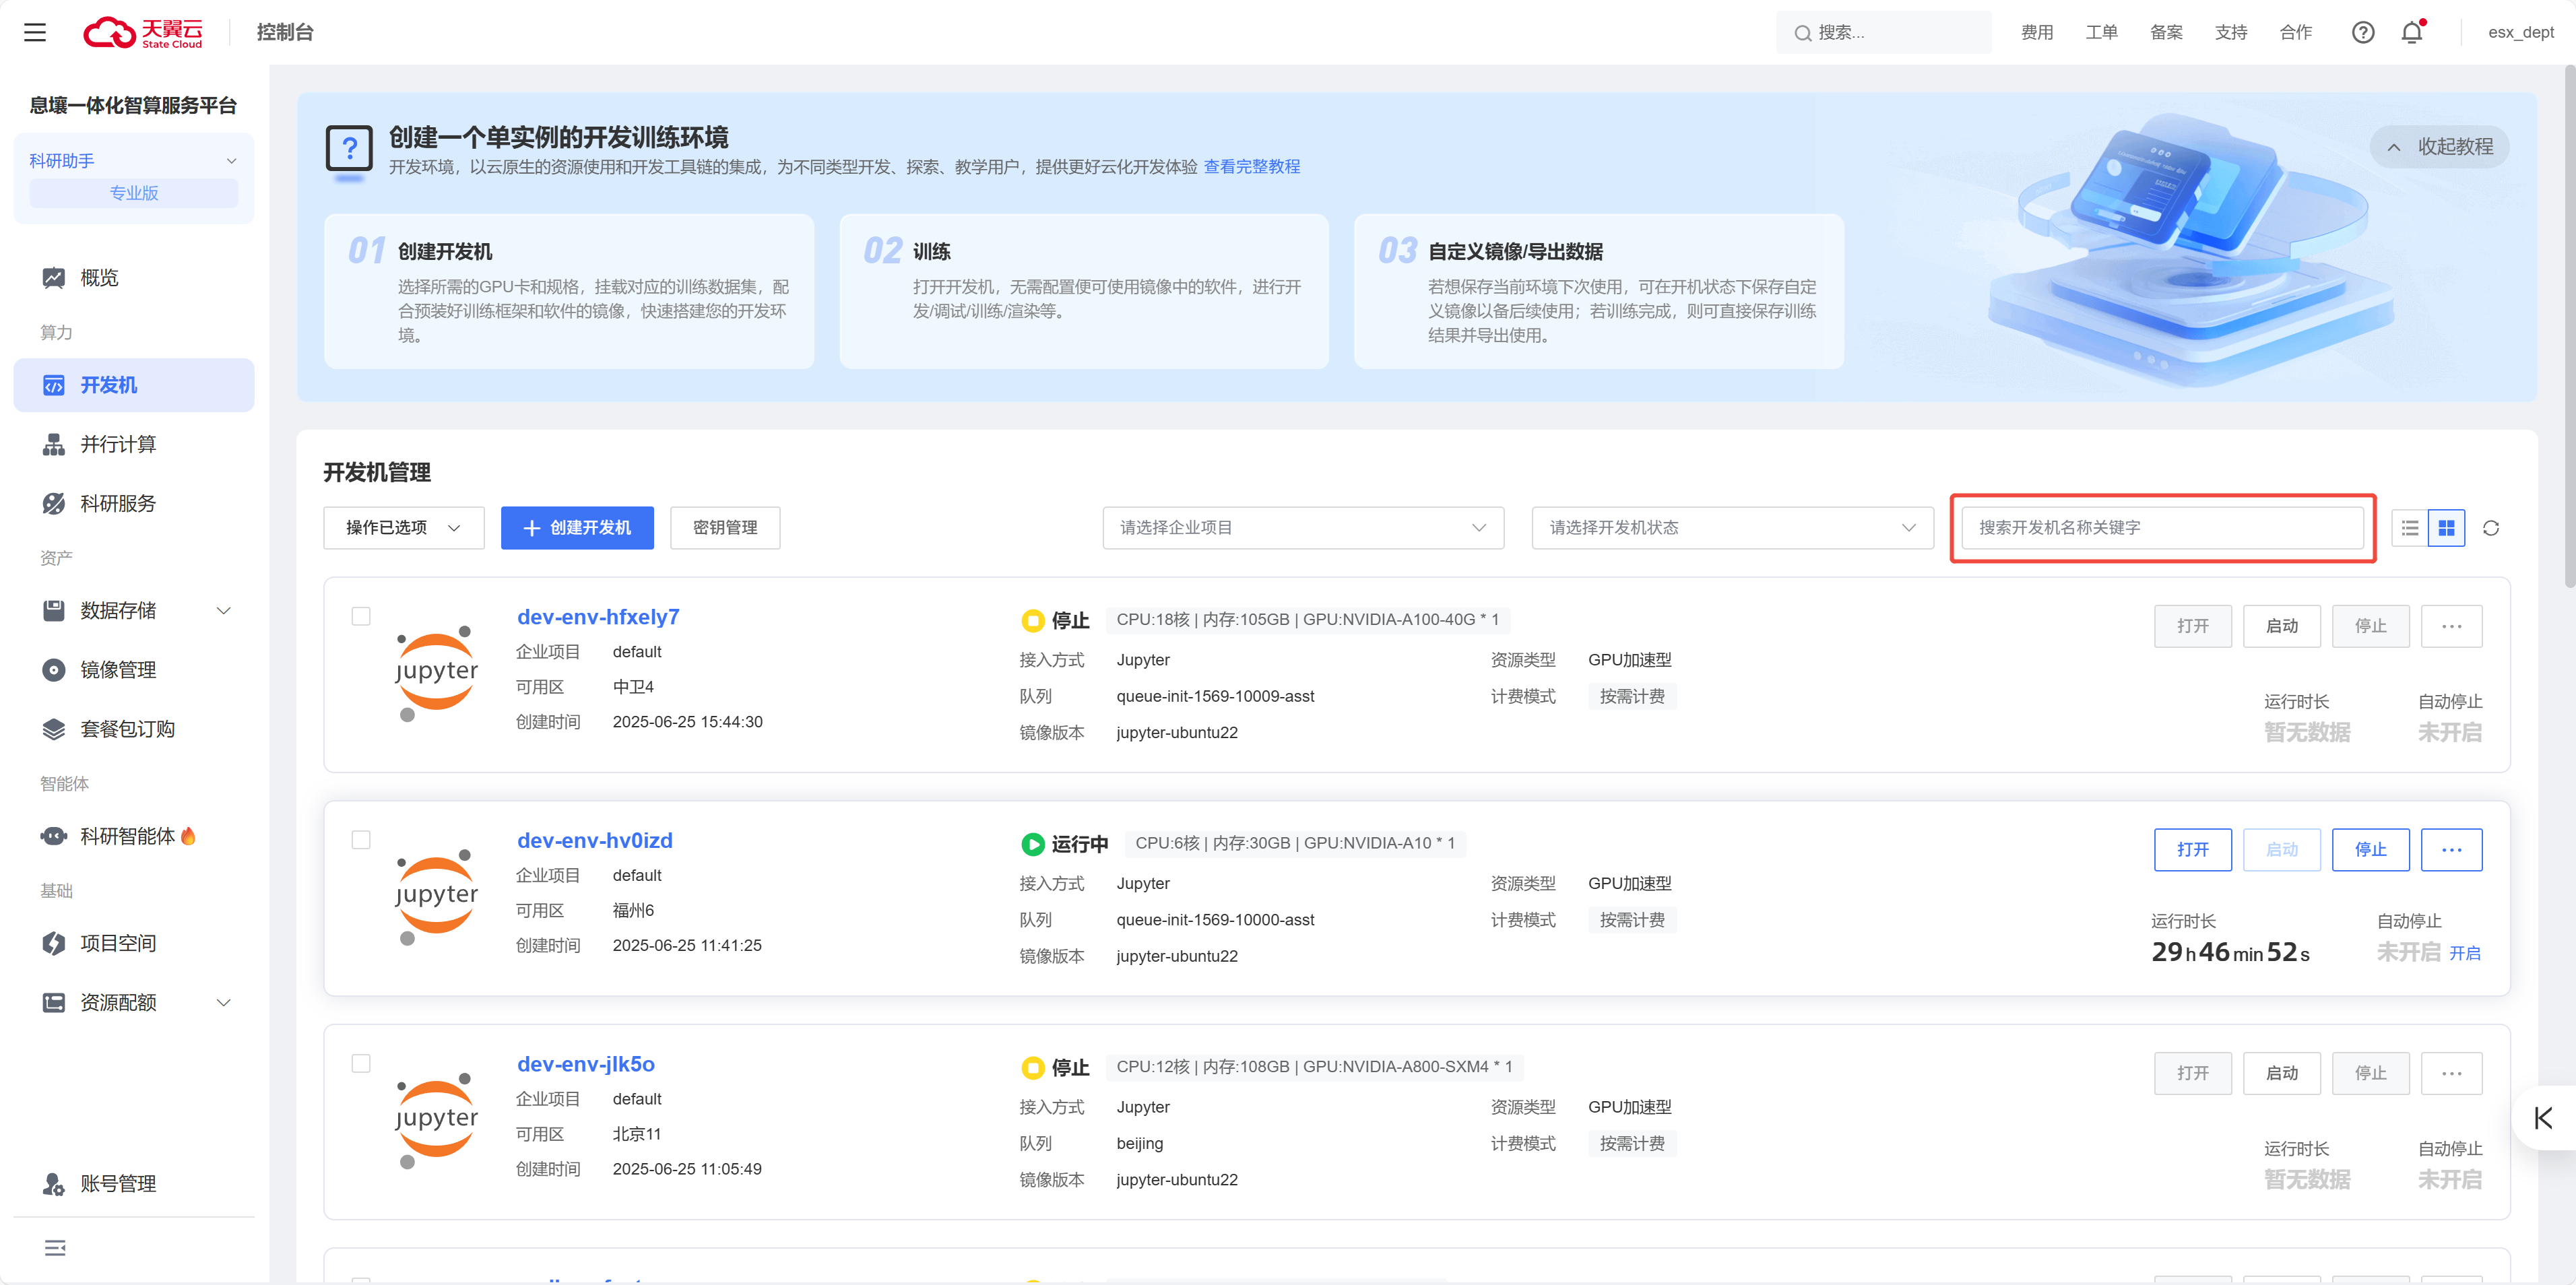
Task: Open more actions for dev-env-hv0izd
Action: 2451,849
